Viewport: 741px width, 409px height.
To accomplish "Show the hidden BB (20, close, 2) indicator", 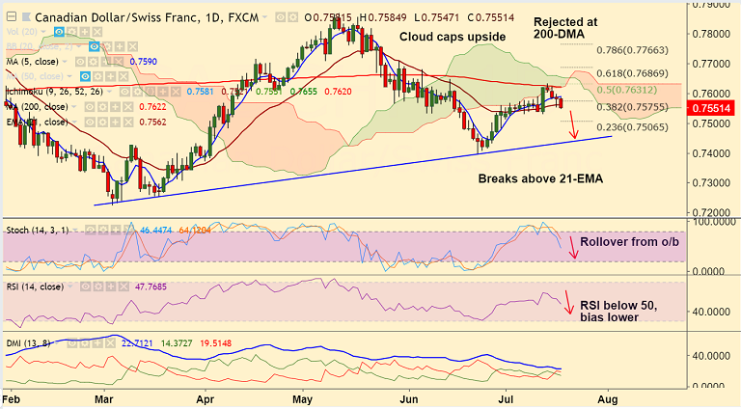I will [94, 46].
